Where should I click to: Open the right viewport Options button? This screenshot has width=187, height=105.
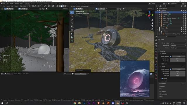tap(151, 9)
